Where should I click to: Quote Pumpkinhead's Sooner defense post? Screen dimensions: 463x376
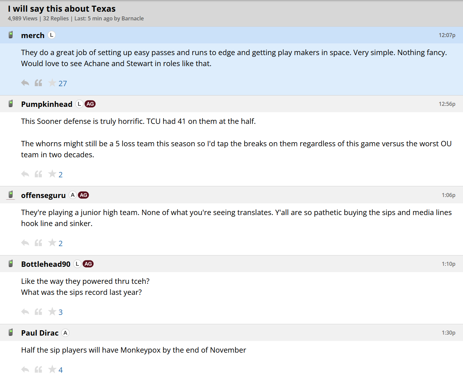pos(38,174)
